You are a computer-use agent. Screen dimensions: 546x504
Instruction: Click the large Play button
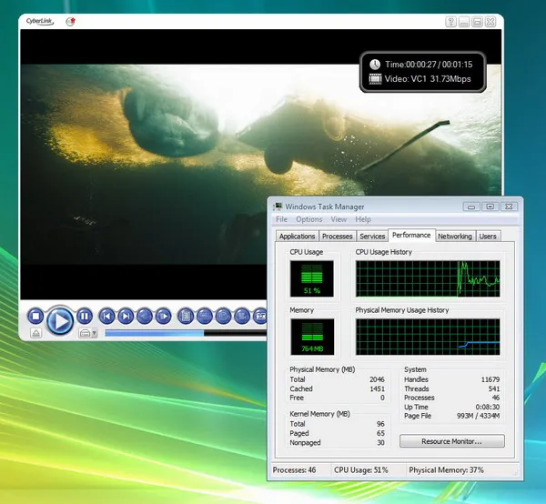(x=60, y=320)
